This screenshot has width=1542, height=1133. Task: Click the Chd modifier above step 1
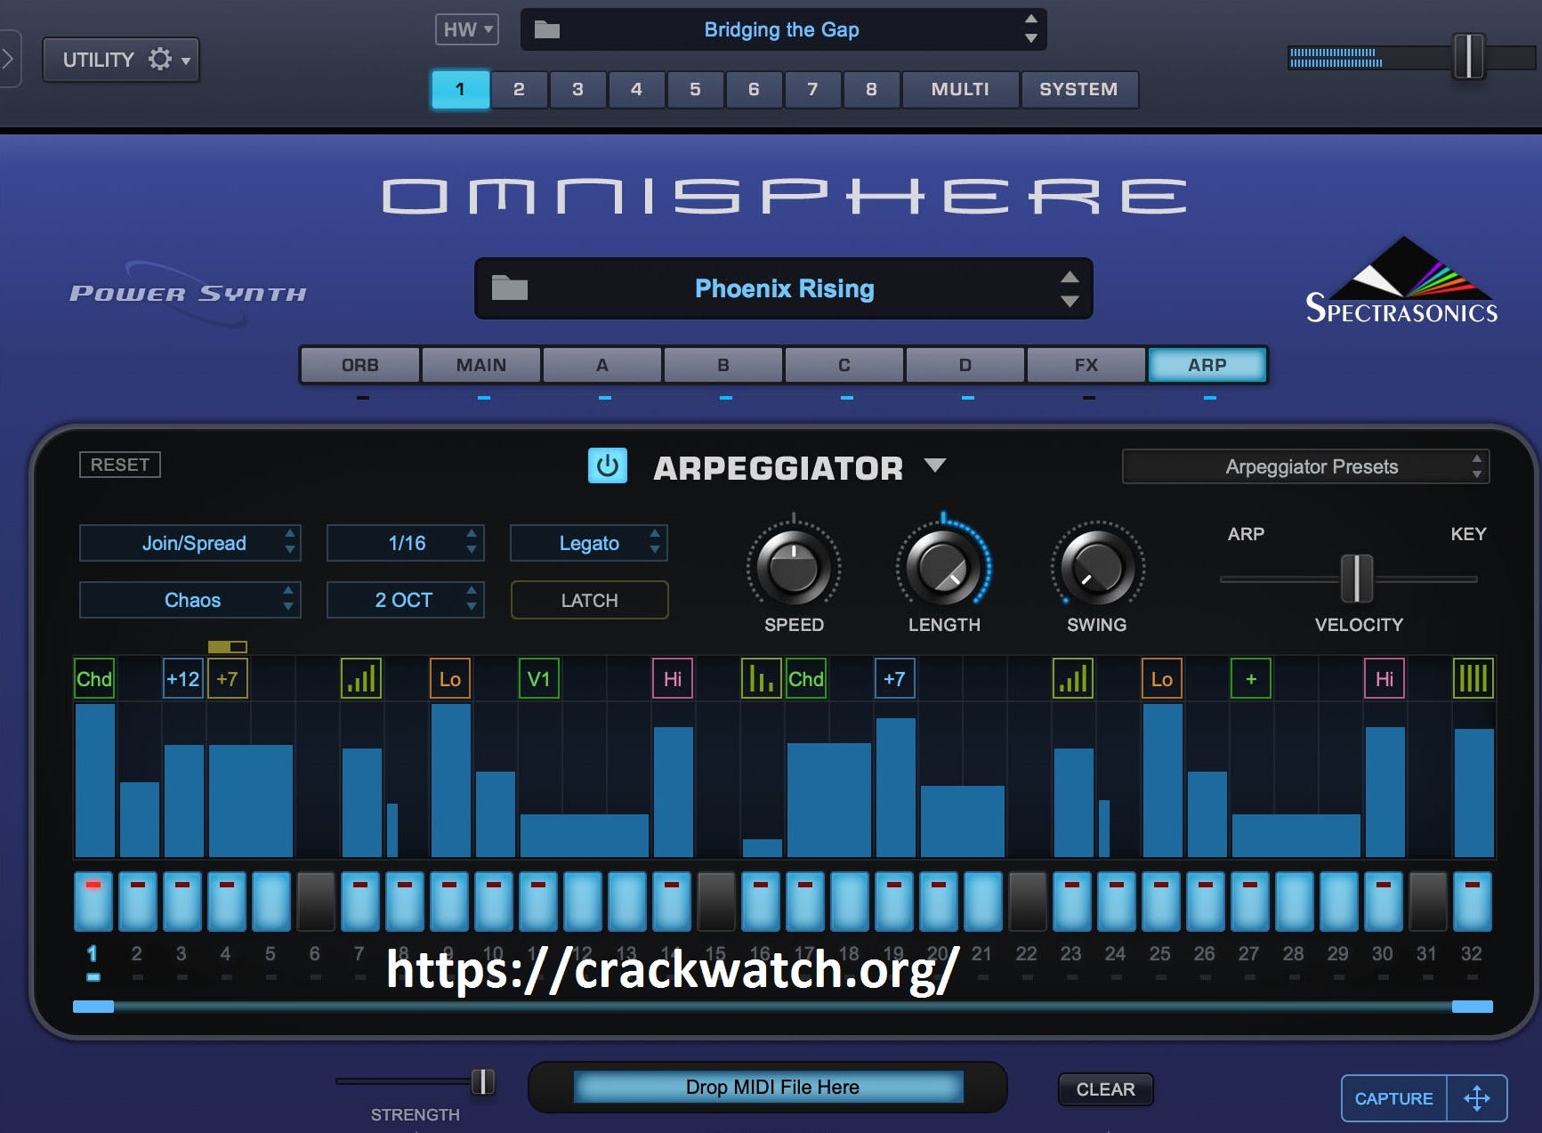click(94, 679)
